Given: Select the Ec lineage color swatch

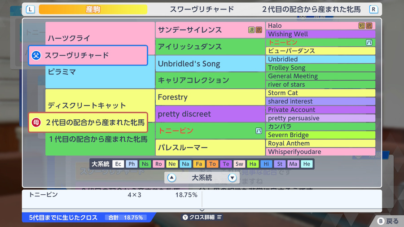Looking at the screenshot, I should click(x=118, y=164).
